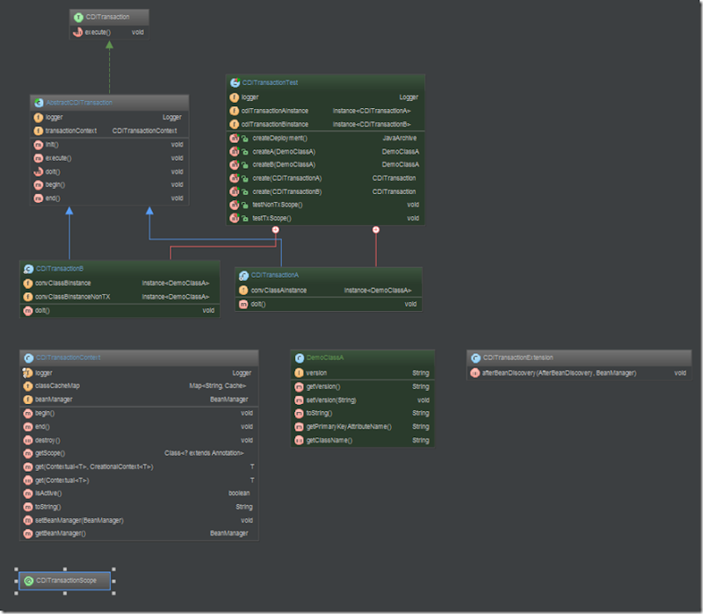Image resolution: width=703 pixels, height=614 pixels.
Task: Select the DemoClassA node title
Action: tap(325, 358)
